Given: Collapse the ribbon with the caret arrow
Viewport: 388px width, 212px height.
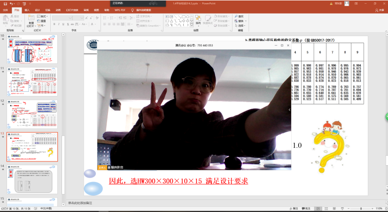Looking at the screenshot, I should [x=386, y=30].
